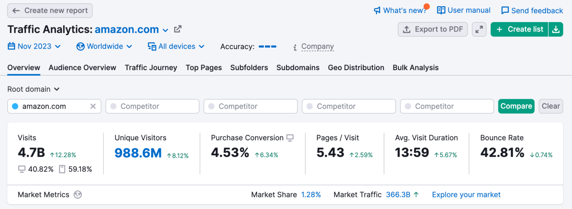Viewport: 572px width, 209px height.
Task: Expand the Worldwide location dropdown
Action: (104, 46)
